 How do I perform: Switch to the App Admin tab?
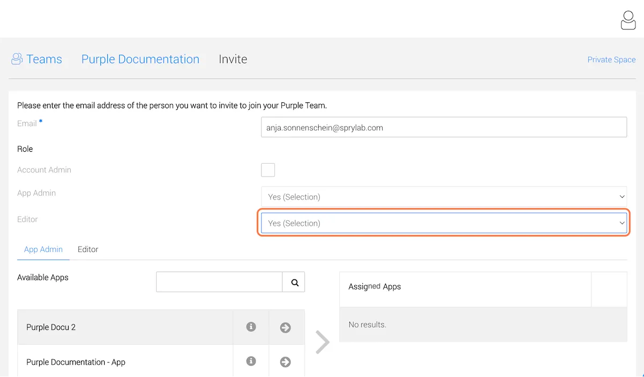pyautogui.click(x=43, y=249)
